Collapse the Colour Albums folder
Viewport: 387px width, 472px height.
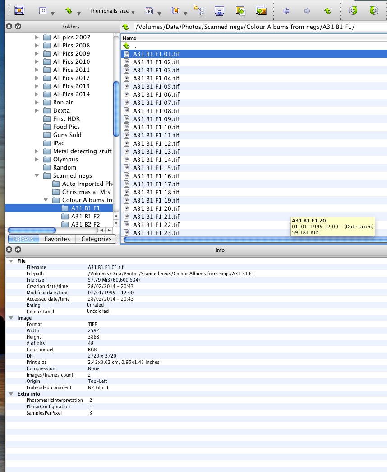pyautogui.click(x=46, y=200)
